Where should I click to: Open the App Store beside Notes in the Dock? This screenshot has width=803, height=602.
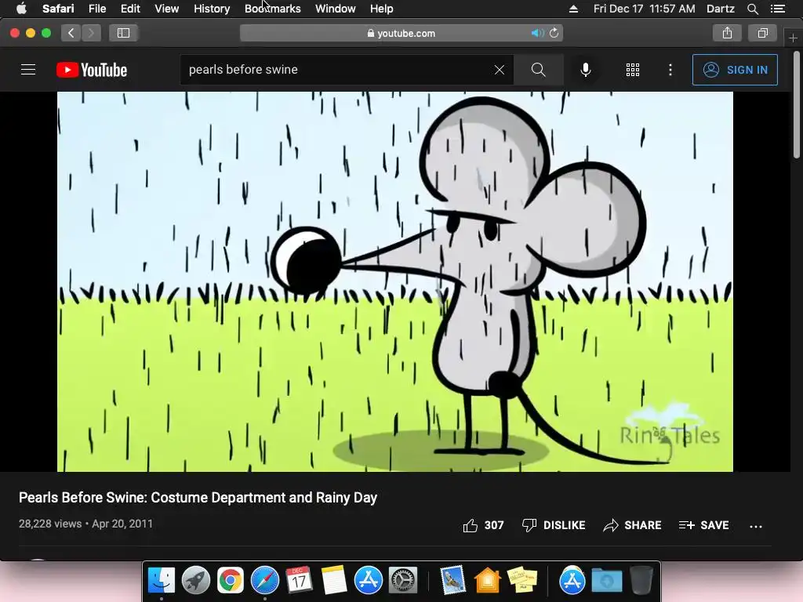(x=369, y=581)
